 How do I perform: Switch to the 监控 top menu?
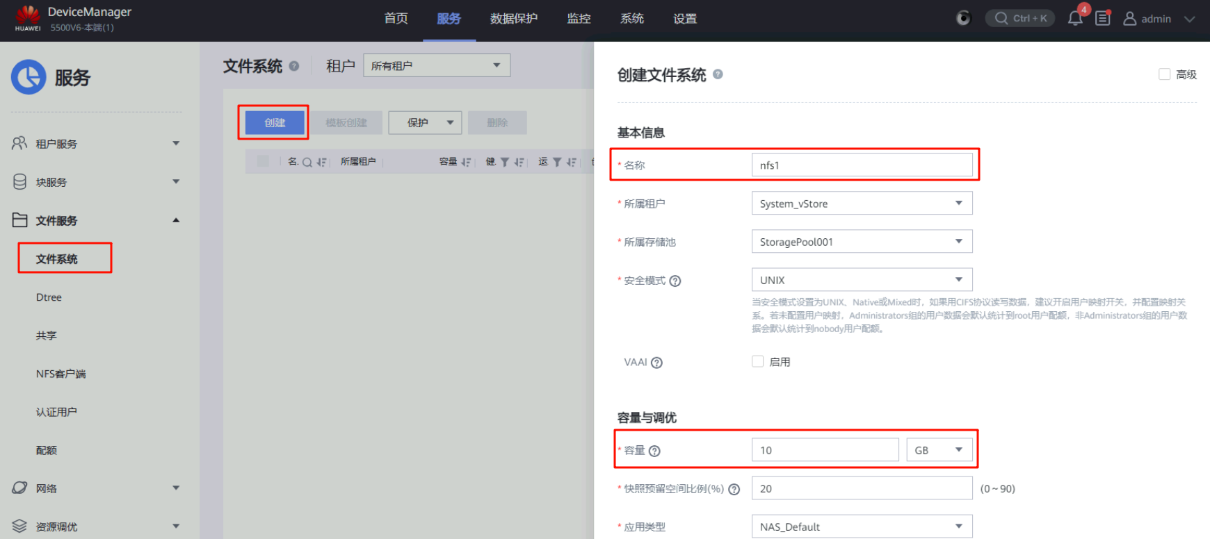tap(579, 19)
